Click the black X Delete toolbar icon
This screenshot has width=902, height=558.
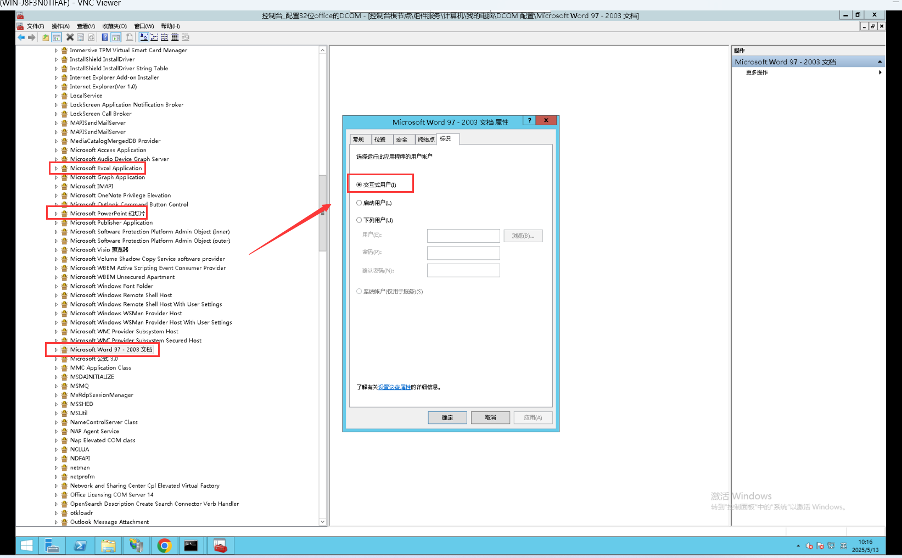tap(70, 37)
